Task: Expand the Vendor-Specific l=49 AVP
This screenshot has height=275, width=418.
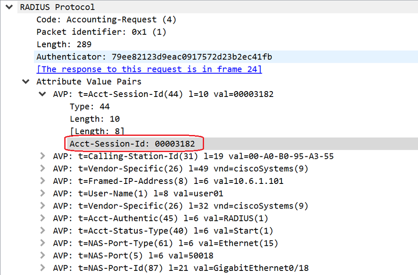Action: [42, 168]
